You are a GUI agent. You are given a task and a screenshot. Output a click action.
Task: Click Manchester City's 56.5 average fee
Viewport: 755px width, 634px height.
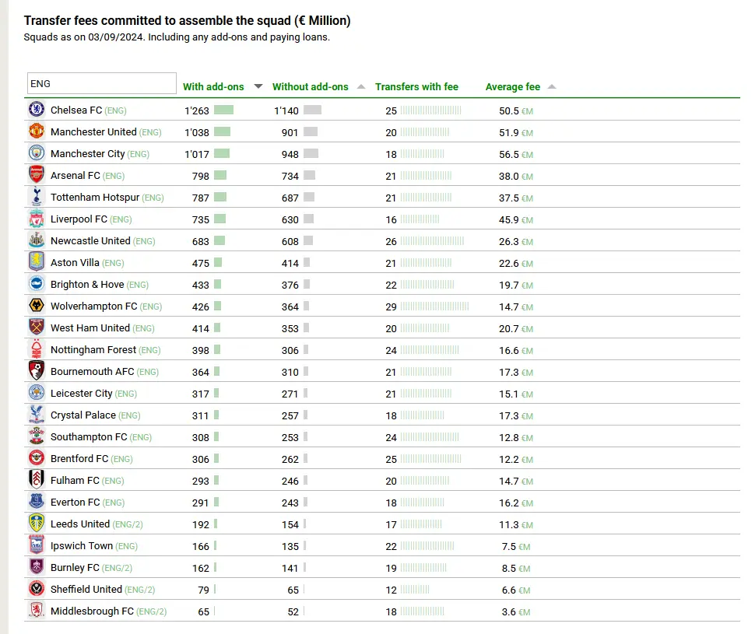508,155
